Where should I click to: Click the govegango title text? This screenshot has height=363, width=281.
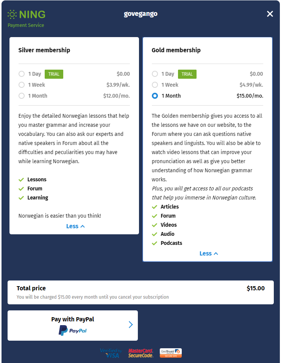pos(140,14)
